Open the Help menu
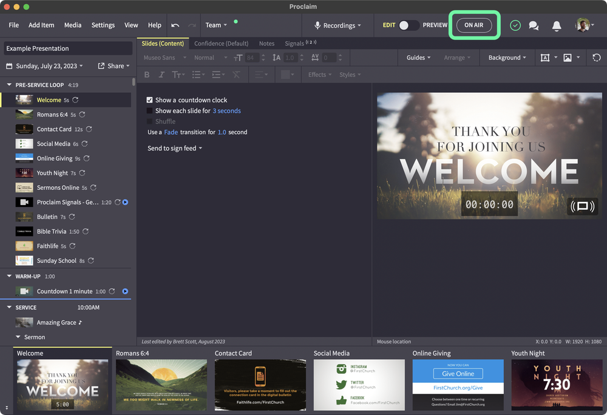 154,25
